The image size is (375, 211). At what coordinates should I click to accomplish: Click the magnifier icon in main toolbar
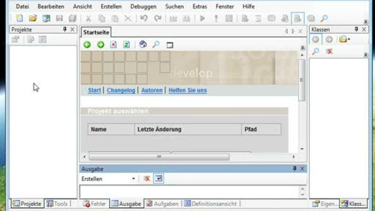click(x=324, y=18)
